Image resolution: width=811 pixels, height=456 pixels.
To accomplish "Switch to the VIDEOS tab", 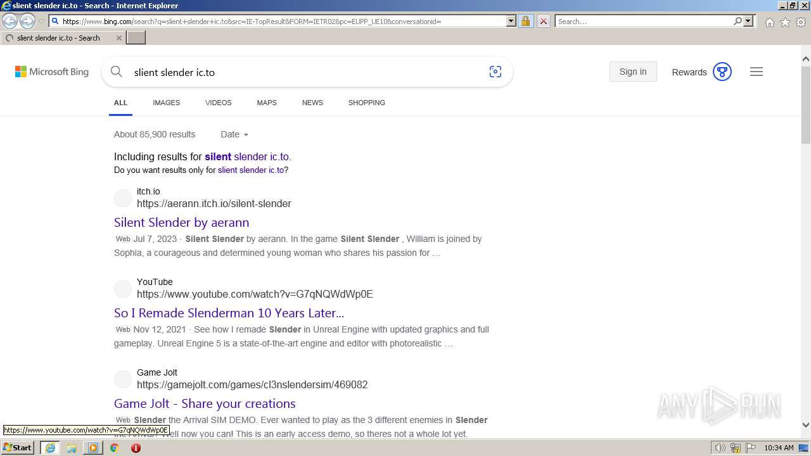I will tap(219, 103).
